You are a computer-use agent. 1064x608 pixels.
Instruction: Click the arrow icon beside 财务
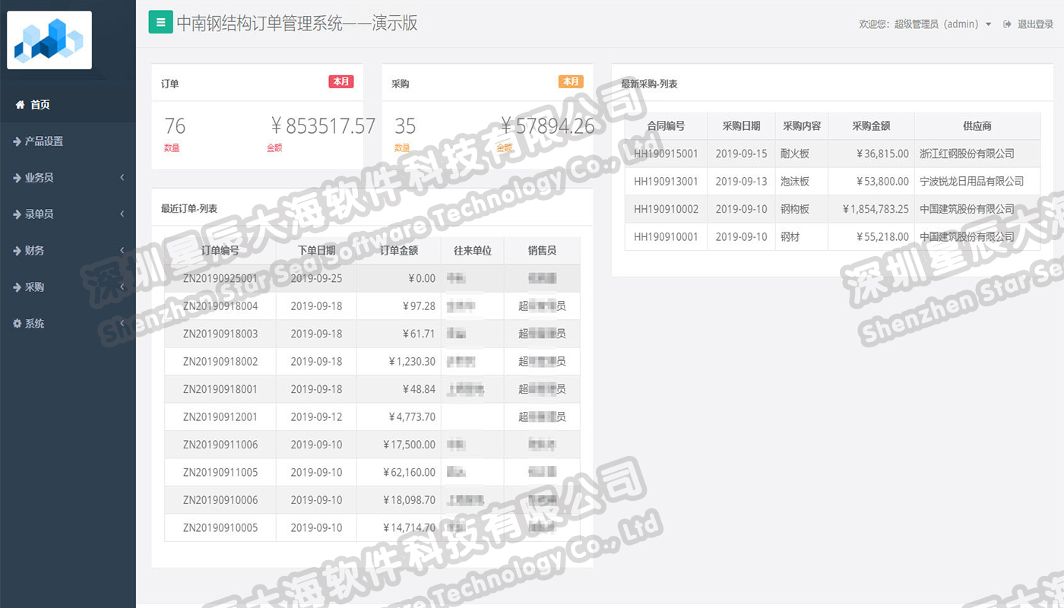18,251
